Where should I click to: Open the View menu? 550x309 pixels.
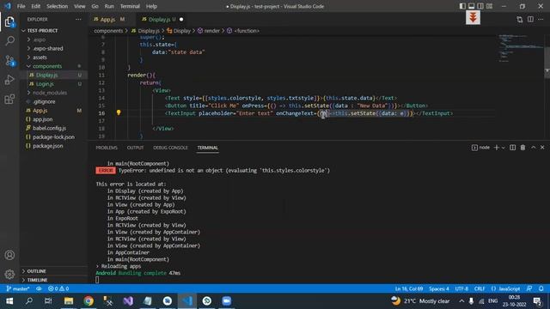[80, 6]
